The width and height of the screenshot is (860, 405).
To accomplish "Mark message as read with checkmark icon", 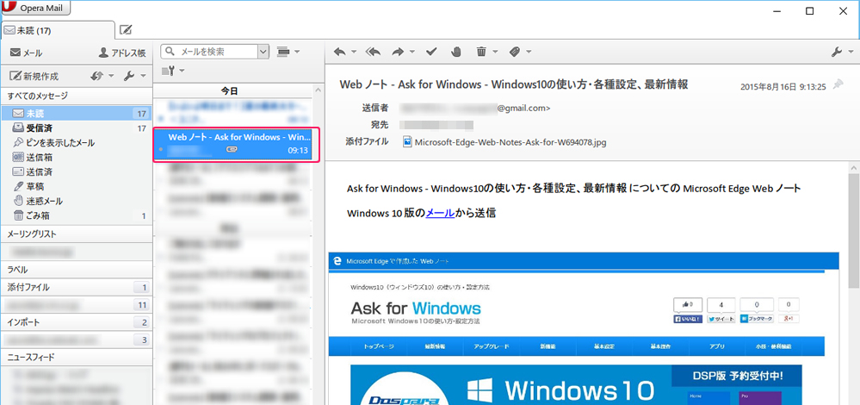I will pyautogui.click(x=431, y=53).
